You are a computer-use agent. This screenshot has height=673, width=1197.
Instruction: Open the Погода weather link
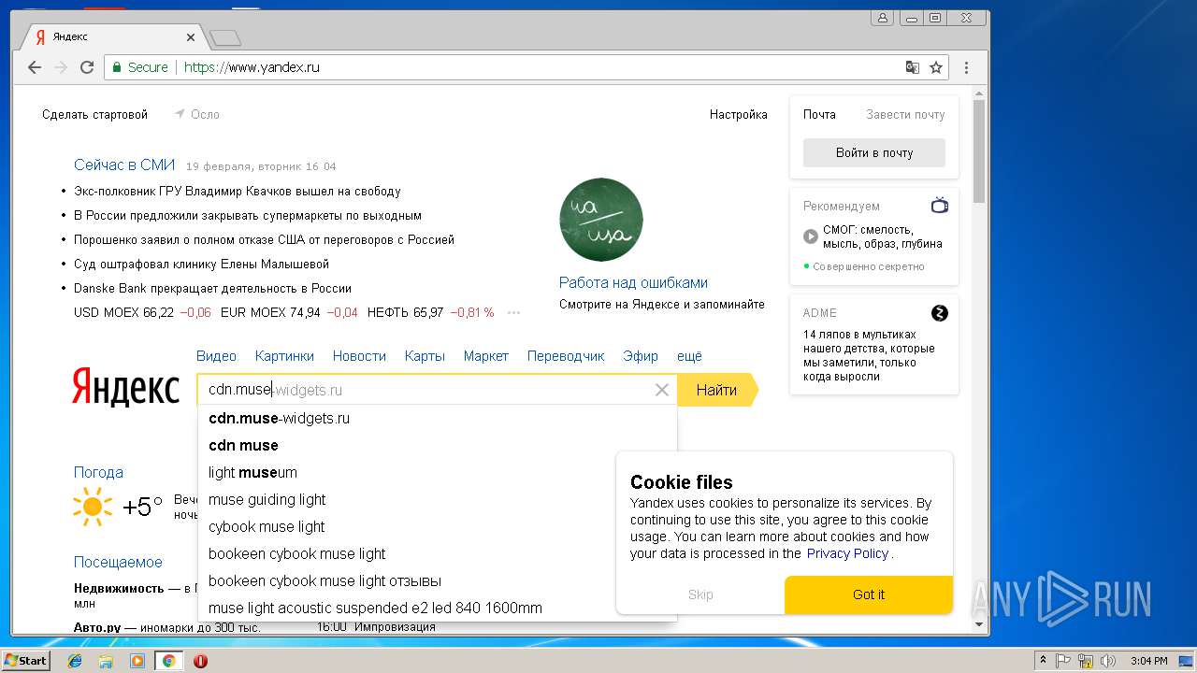[98, 472]
